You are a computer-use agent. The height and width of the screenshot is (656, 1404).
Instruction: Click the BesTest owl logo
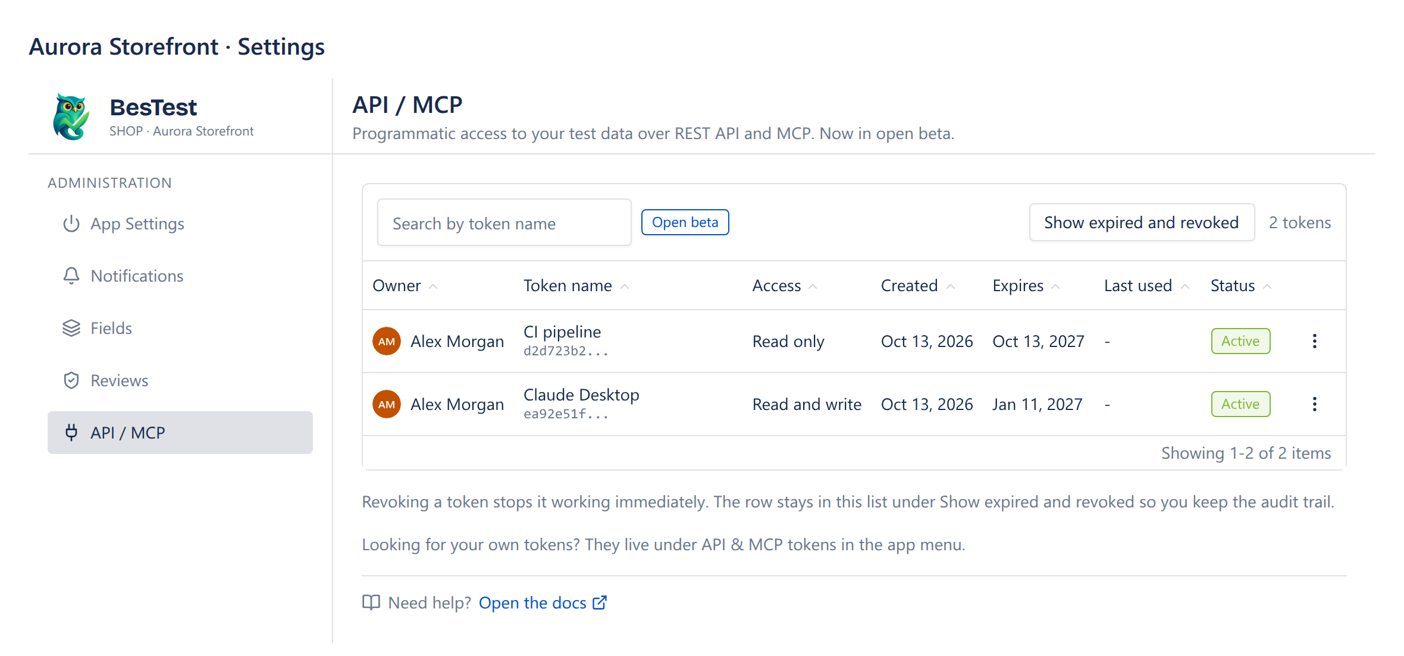pyautogui.click(x=71, y=116)
